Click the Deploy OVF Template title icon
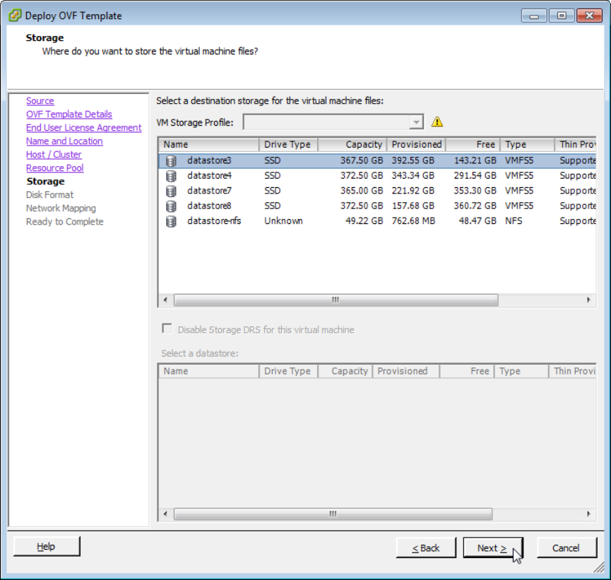 click(15, 16)
